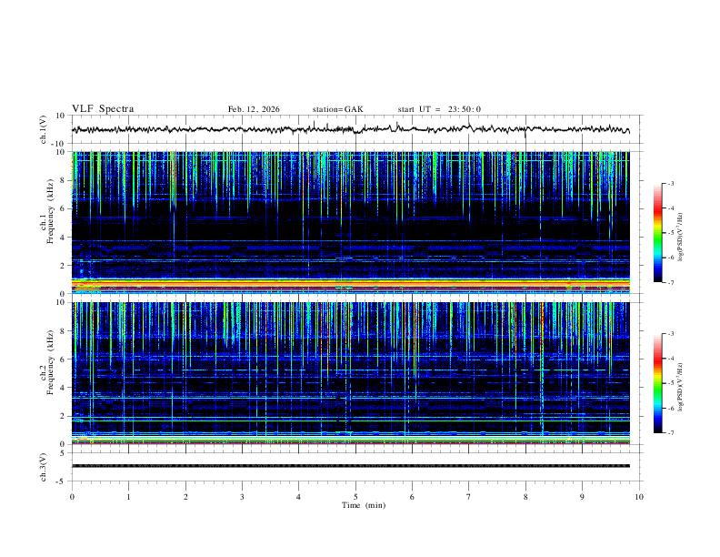Click the "-7" tick on ch.1 colorbar
Viewport: 720px width, 557px height.
click(670, 282)
